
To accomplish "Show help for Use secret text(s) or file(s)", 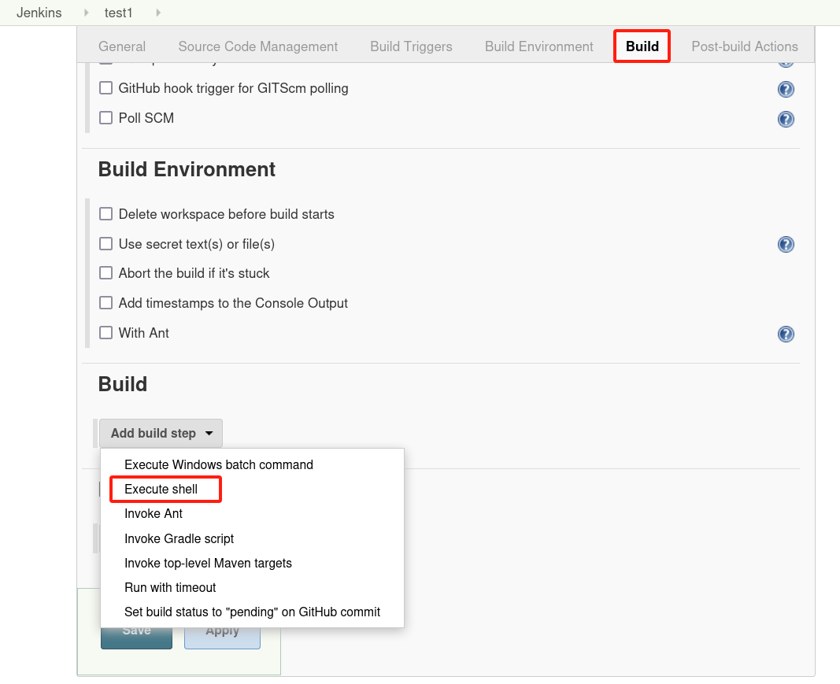I will [785, 244].
